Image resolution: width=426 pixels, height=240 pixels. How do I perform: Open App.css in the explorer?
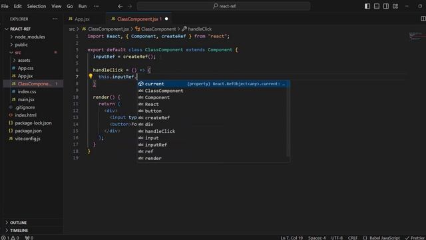pos(25,68)
